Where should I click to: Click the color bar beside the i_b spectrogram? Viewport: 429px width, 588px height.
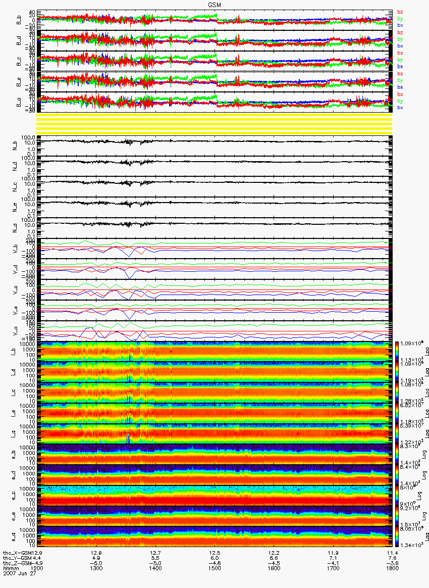[x=397, y=352]
